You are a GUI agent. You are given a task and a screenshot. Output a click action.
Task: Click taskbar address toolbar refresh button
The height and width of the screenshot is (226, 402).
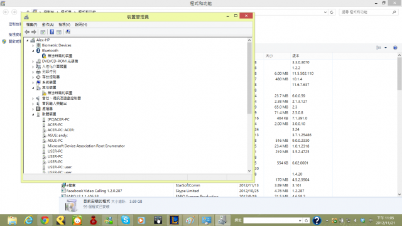pyautogui.click(x=306, y=220)
